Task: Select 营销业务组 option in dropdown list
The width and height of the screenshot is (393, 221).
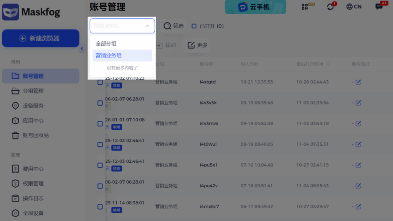Action: tap(109, 56)
